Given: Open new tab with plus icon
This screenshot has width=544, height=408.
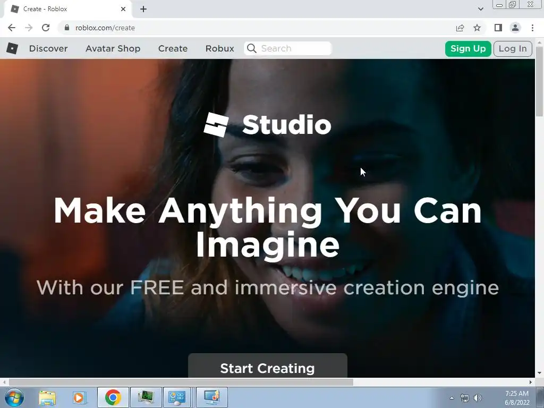Looking at the screenshot, I should 143,9.
